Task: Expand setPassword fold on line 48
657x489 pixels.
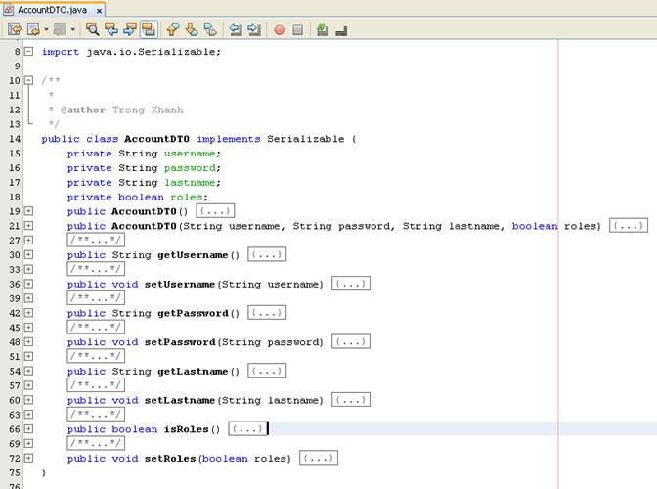Action: click(x=28, y=342)
